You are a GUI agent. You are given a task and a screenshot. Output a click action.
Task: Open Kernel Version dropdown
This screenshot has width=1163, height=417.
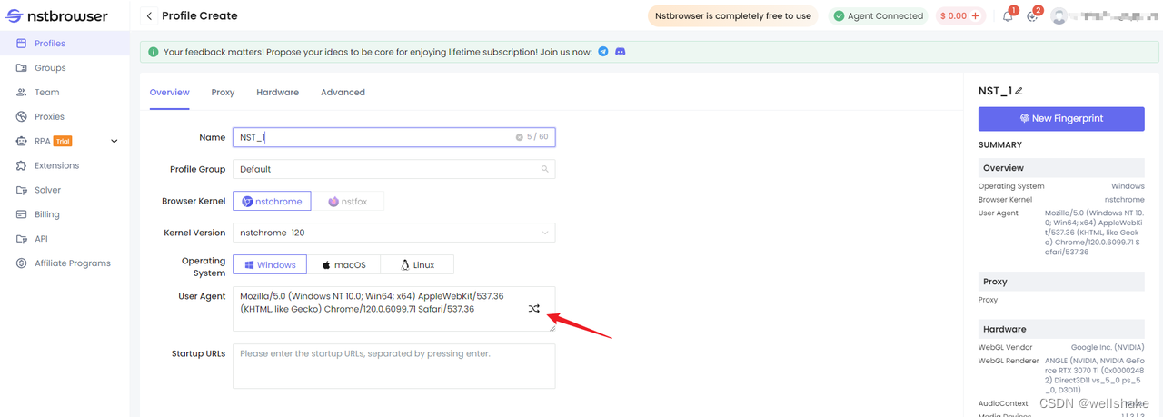(393, 233)
